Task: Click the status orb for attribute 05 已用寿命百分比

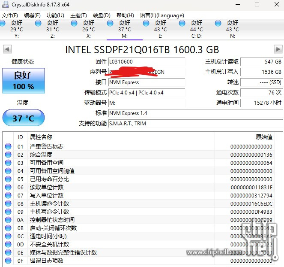Action: pos(8,179)
